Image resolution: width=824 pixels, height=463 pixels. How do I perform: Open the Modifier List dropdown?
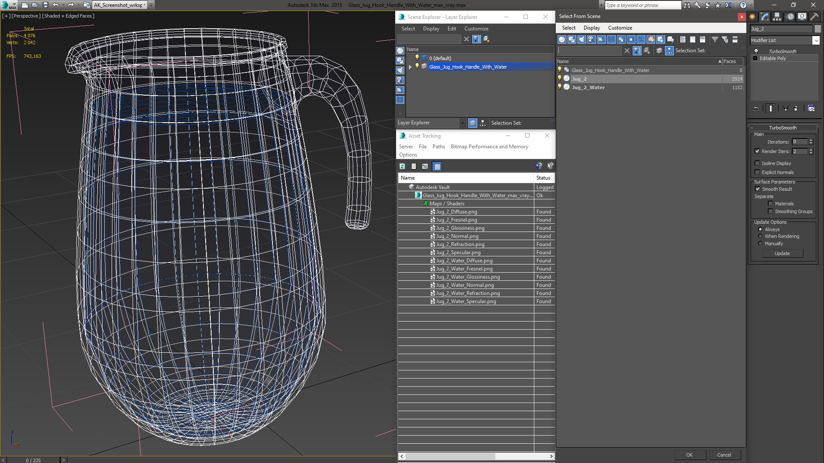pos(816,40)
